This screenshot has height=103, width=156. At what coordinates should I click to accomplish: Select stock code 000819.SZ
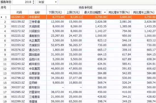(18, 59)
